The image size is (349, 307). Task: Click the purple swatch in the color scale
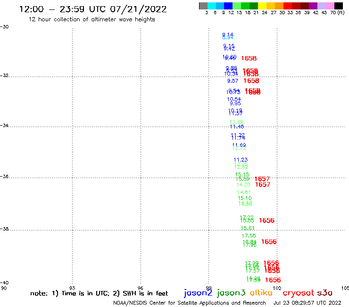click(x=313, y=6)
